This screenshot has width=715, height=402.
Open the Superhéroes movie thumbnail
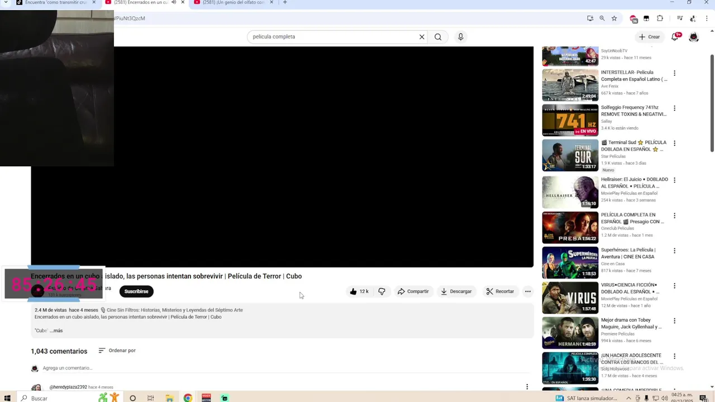click(570, 262)
